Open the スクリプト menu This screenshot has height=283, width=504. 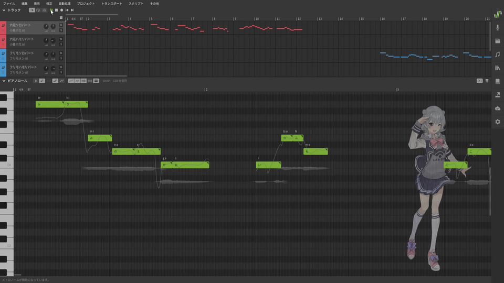pyautogui.click(x=136, y=4)
